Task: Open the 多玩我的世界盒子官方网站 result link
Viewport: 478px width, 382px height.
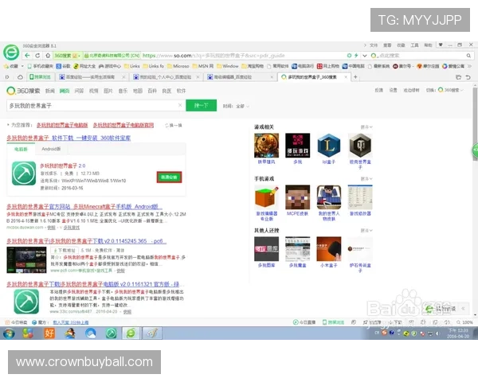Action: (84, 207)
